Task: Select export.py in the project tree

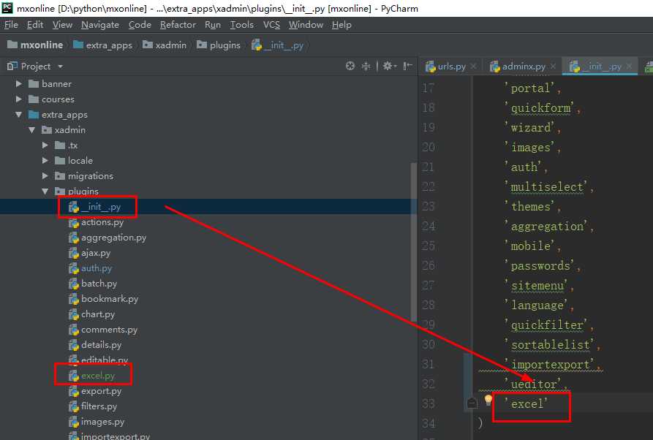Action: [95, 391]
